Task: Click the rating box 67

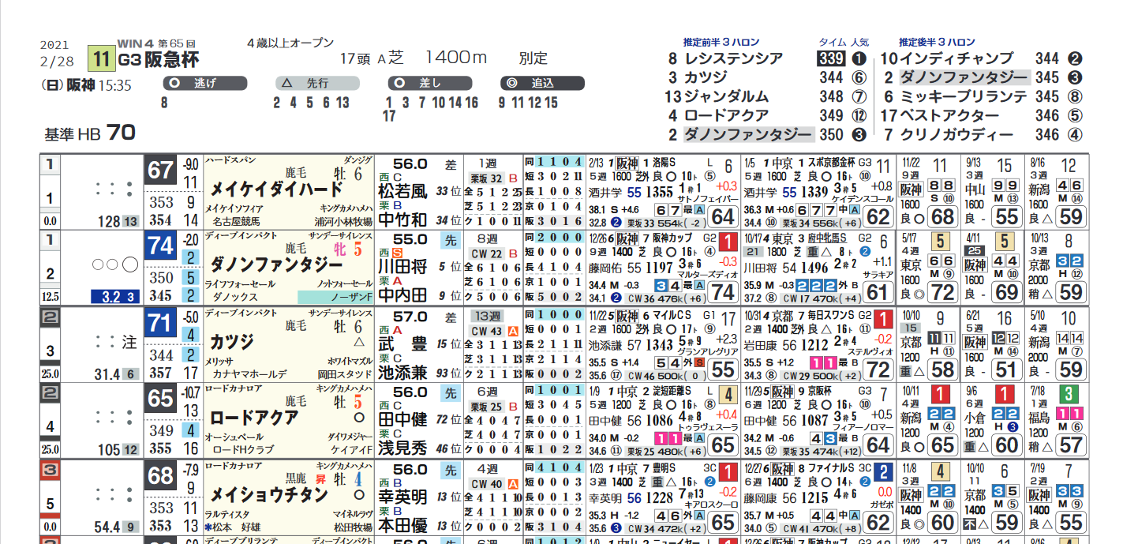Action: coord(161,171)
